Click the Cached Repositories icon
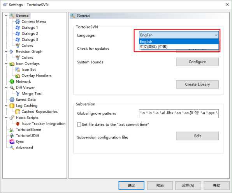Screen dimensions: 232x193 click(18, 112)
